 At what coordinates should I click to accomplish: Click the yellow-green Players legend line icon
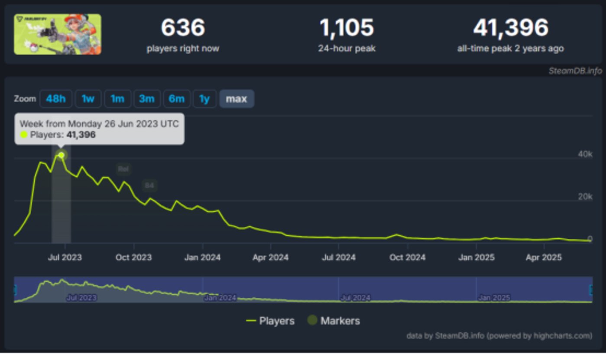click(x=251, y=321)
